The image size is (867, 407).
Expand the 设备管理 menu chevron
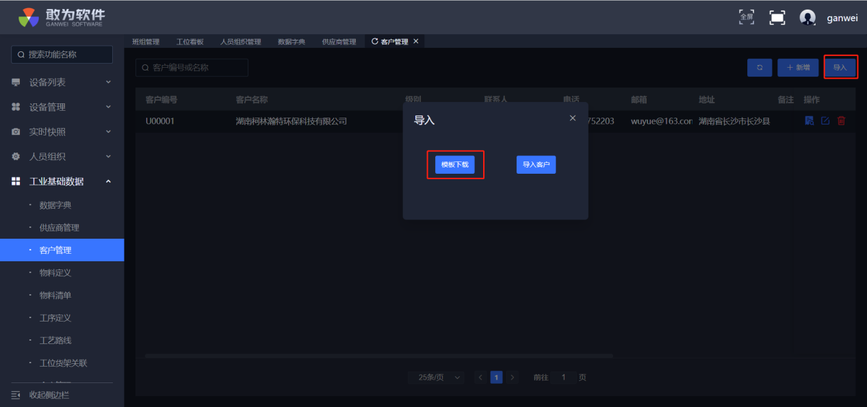[108, 107]
